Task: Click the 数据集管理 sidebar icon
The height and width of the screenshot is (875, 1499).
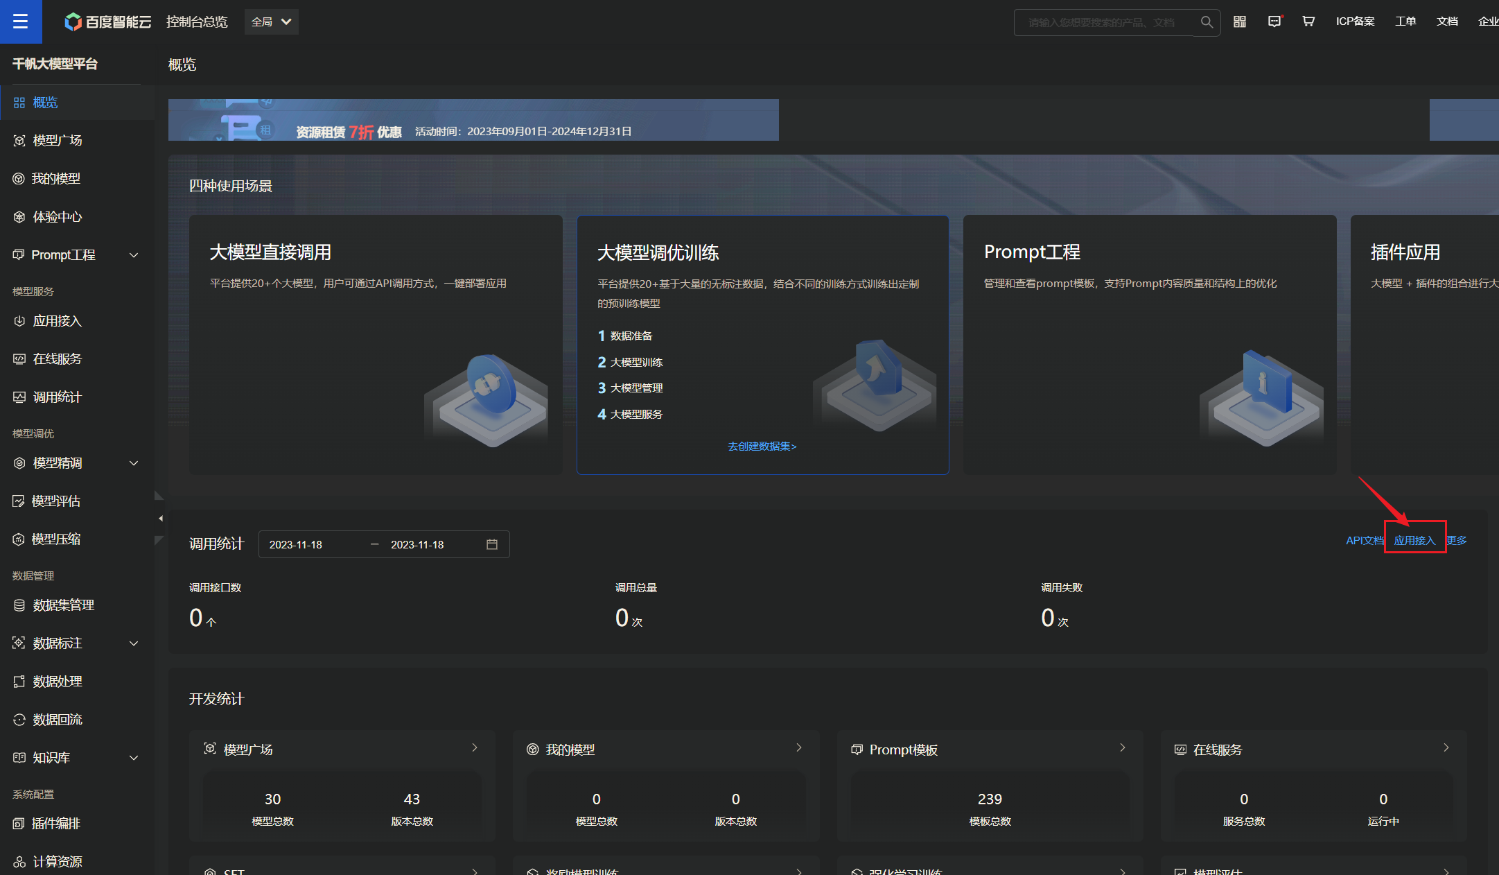Action: [19, 605]
